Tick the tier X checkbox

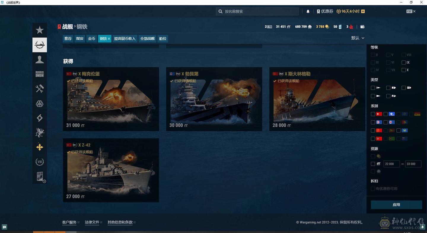[404, 70]
